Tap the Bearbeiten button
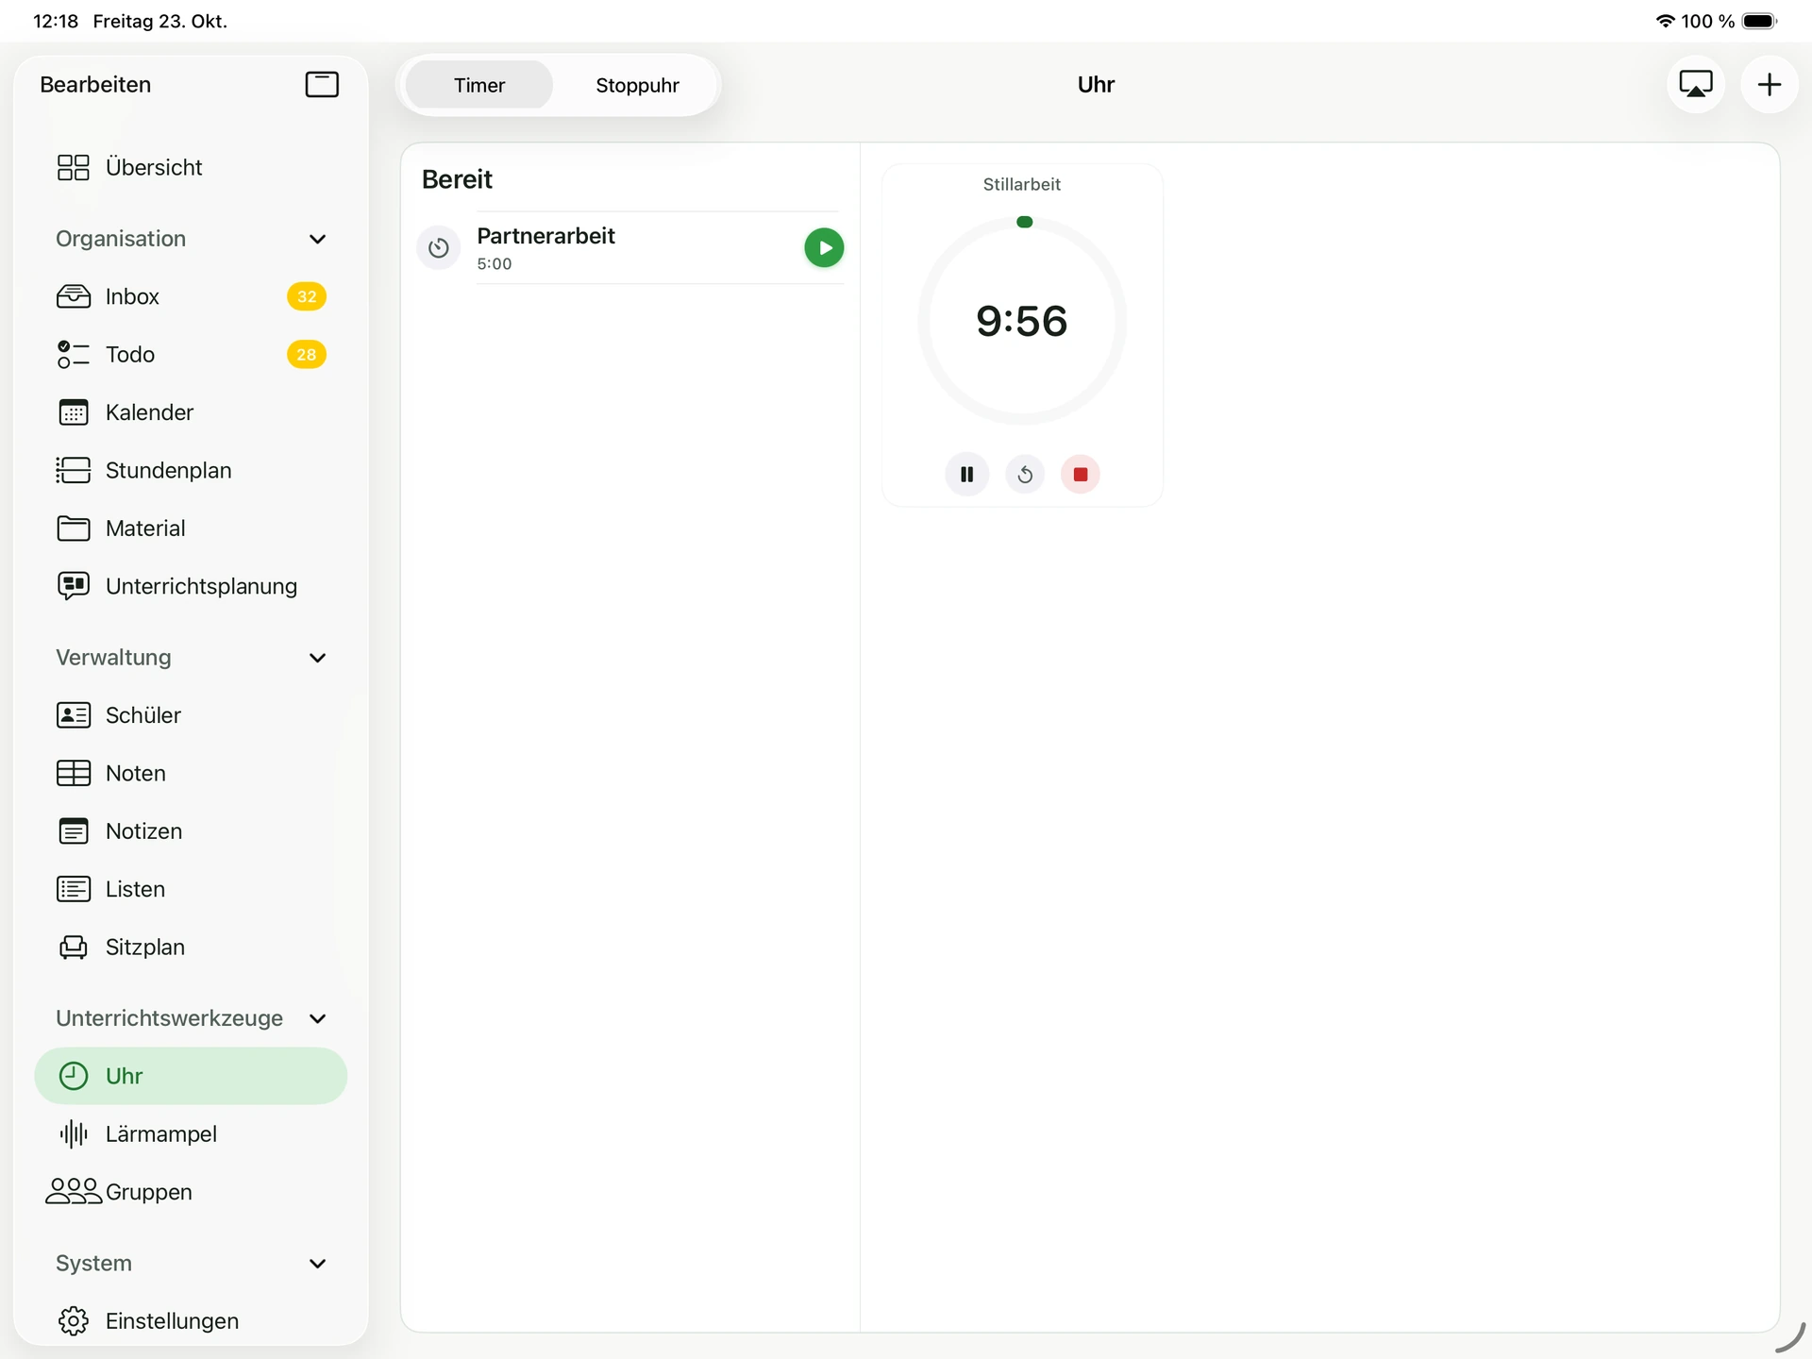This screenshot has width=1812, height=1359. [95, 85]
